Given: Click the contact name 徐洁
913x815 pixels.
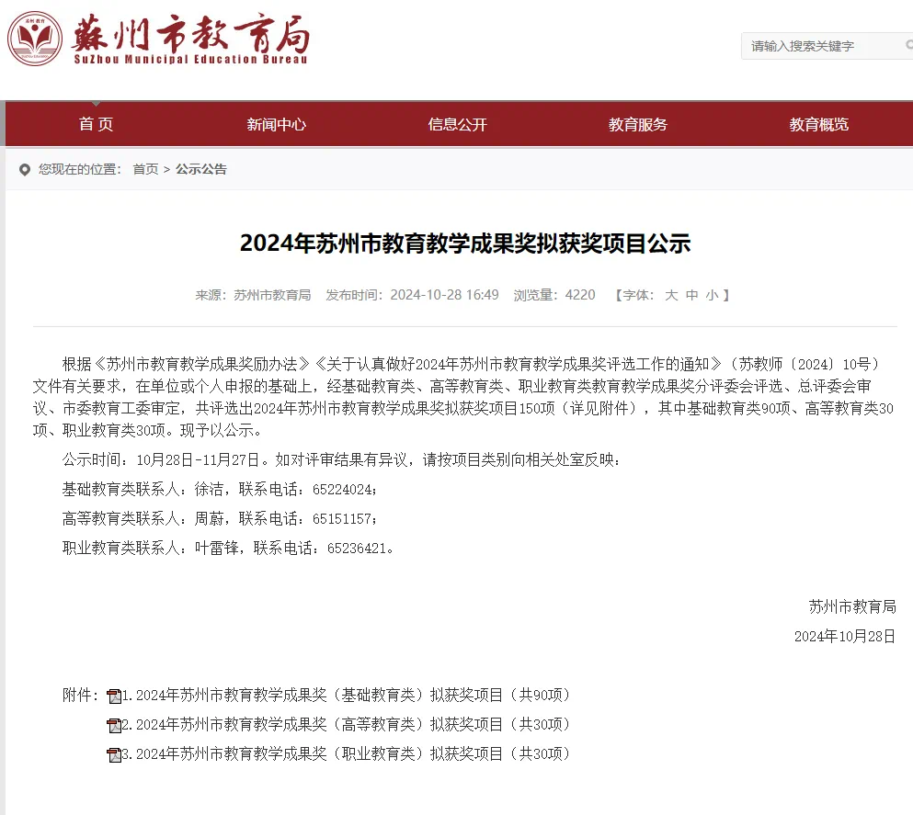Looking at the screenshot, I should click(209, 490).
